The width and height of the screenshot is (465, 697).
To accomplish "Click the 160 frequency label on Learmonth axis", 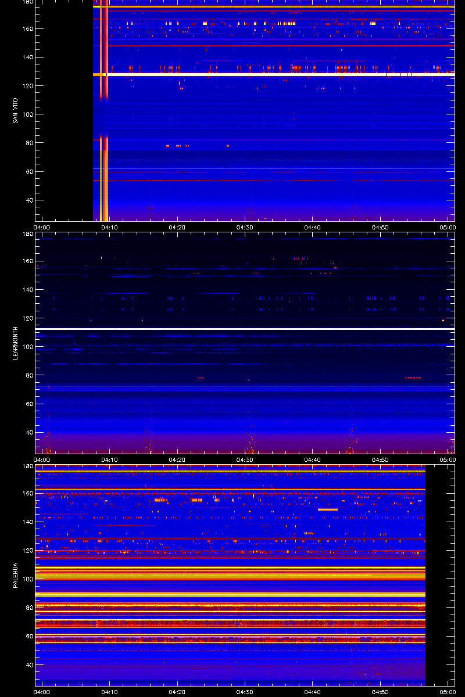I will [27, 261].
